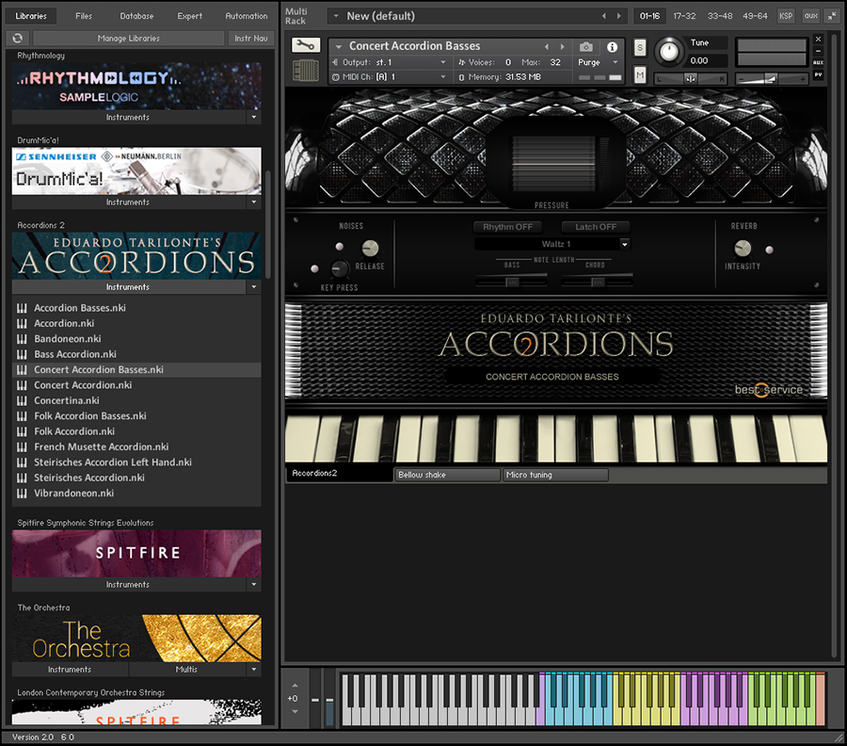Screen dimensions: 847x746
Task: Open the Concert Accordion Basses instrument dropdown arrow
Action: 339,47
